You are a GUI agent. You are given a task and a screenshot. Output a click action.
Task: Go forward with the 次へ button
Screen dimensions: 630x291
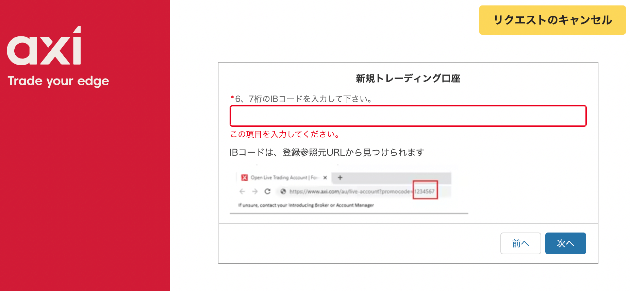(x=565, y=243)
